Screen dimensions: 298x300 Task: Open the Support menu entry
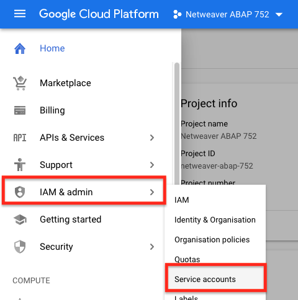56,165
